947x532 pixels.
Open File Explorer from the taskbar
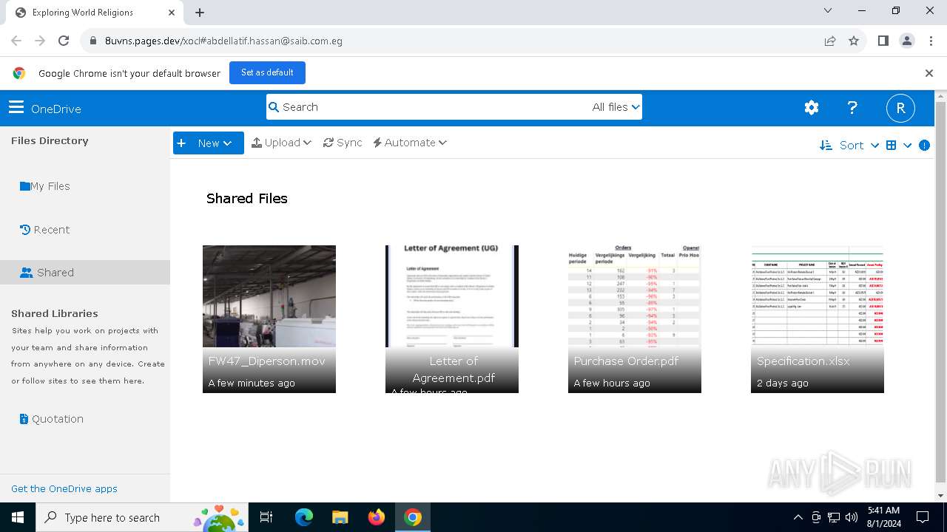click(x=340, y=517)
